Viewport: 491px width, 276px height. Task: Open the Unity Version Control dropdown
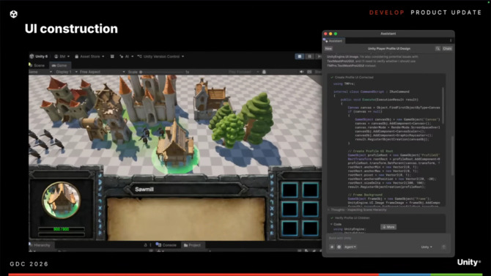click(160, 56)
